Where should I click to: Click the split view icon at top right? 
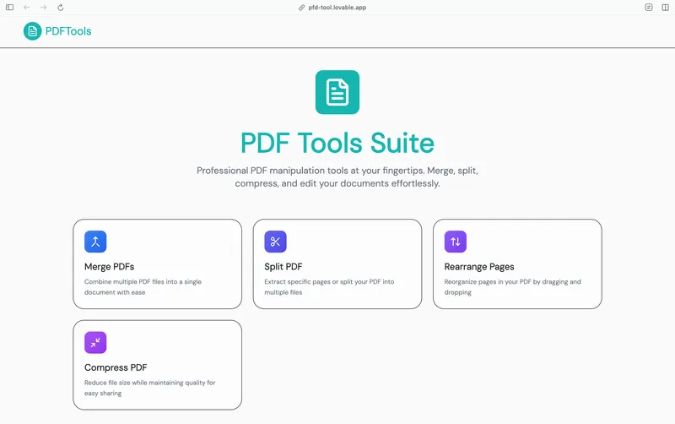pos(665,8)
